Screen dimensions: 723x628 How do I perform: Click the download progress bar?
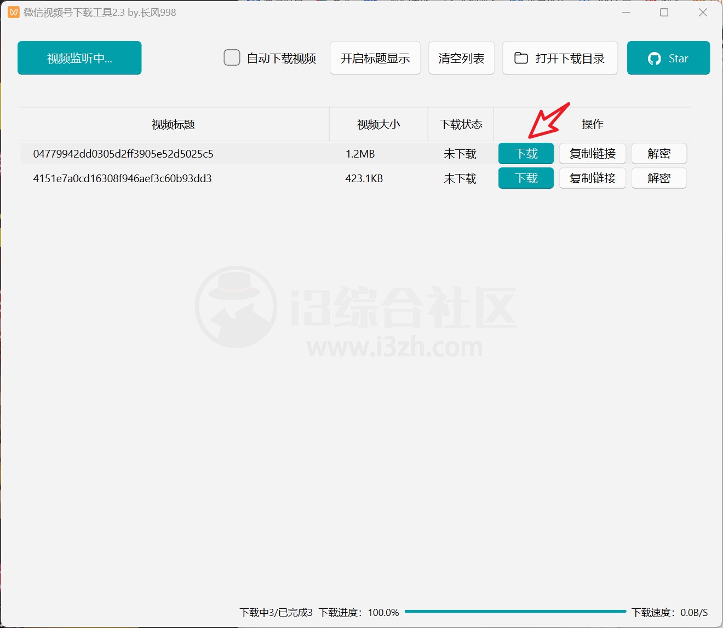tap(515, 612)
